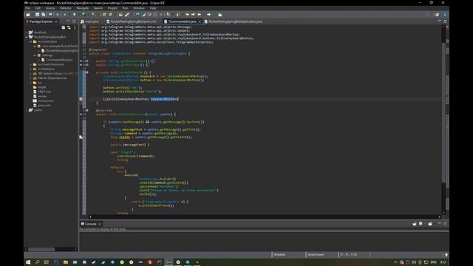Open the Search menu
473x266 pixels.
(x=98, y=8)
